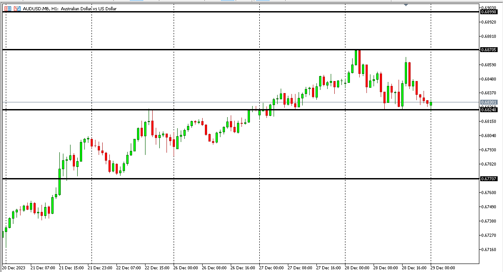Click the 22 Dec 15:00 time axis label
The height and width of the screenshot is (272, 503).
(156, 268)
